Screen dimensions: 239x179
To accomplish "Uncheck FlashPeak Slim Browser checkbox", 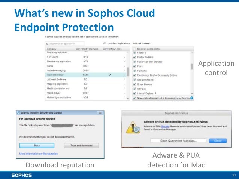I will pyautogui.click(x=134, y=62).
